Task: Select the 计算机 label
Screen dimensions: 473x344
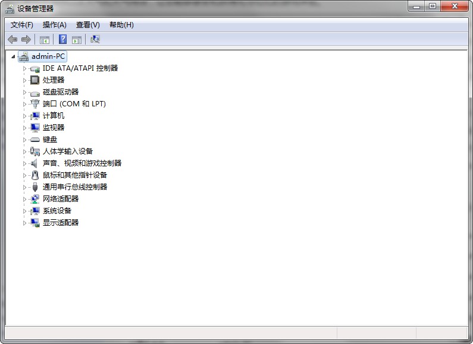Action: [x=54, y=116]
